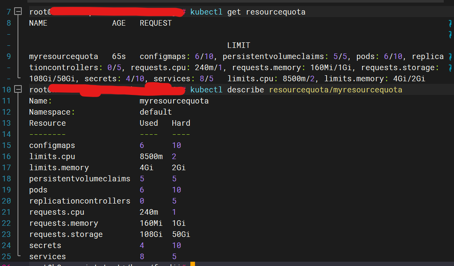This screenshot has width=454, height=266.
Task: Click the 'persistentvolumeclaims' row in the describe table
Action: (x=80, y=179)
